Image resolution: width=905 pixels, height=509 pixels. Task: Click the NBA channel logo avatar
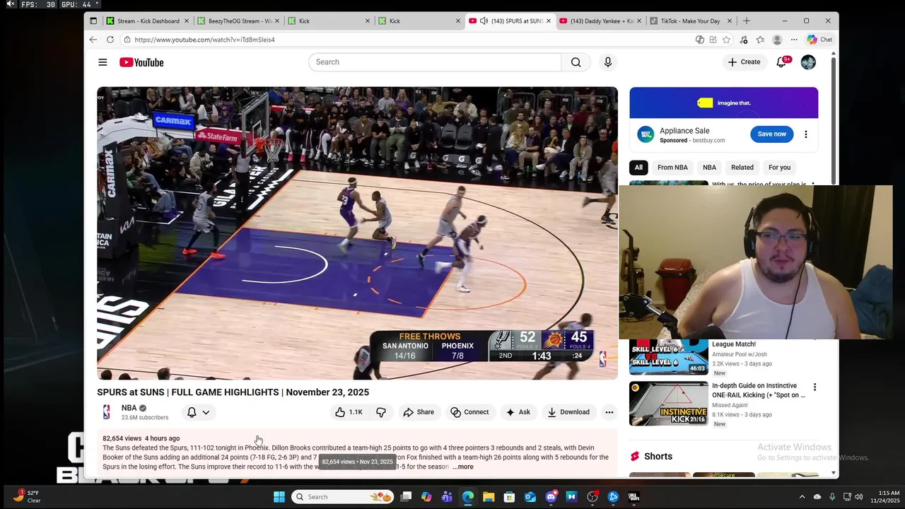pos(107,412)
